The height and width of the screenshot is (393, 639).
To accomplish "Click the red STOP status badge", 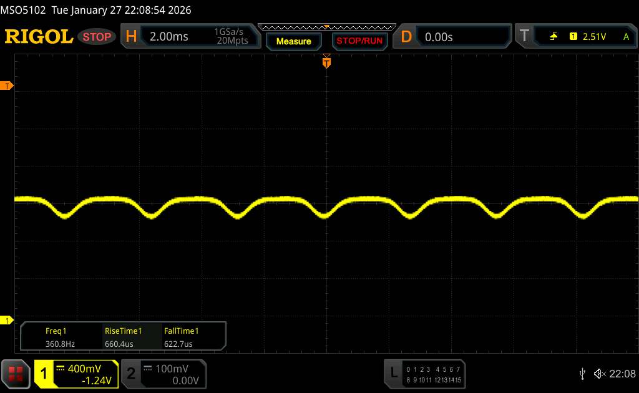I will pyautogui.click(x=98, y=37).
